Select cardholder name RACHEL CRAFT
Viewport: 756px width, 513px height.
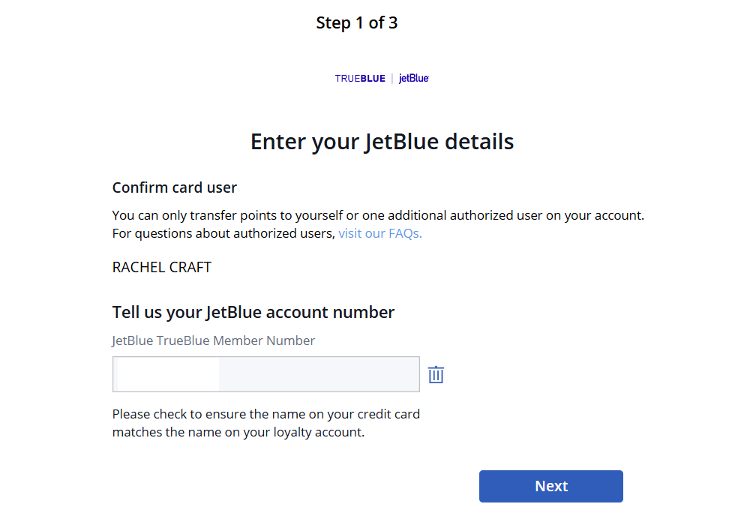pyautogui.click(x=161, y=267)
